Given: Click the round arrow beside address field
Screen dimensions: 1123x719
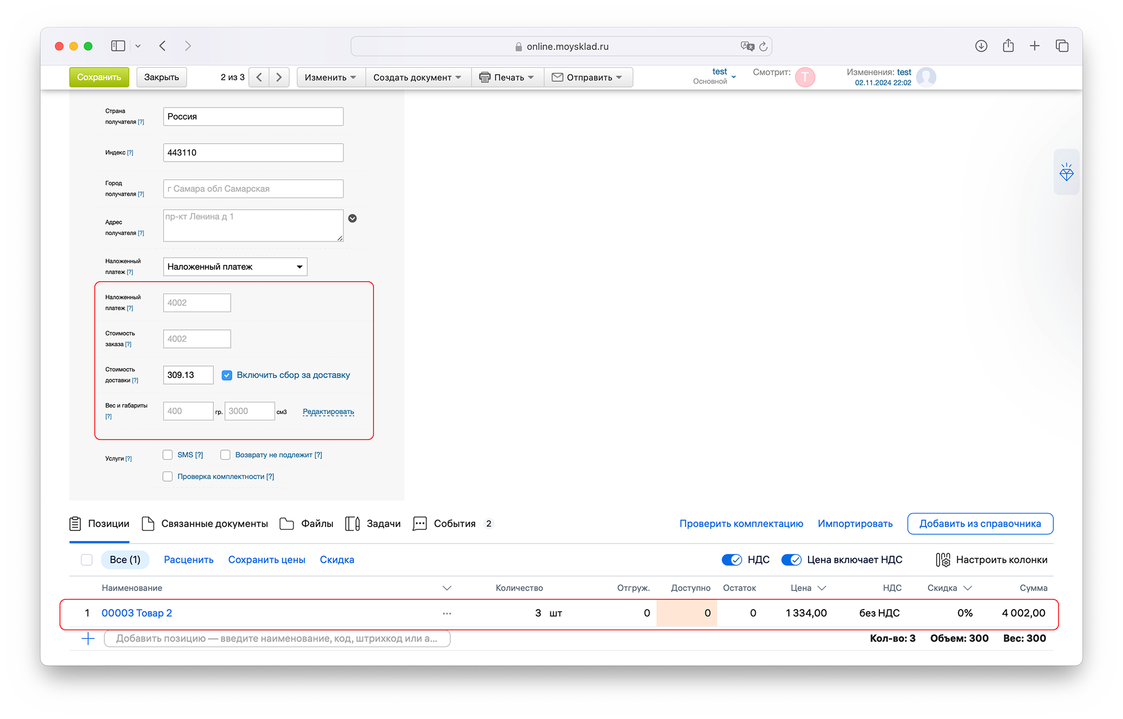Looking at the screenshot, I should tap(353, 218).
